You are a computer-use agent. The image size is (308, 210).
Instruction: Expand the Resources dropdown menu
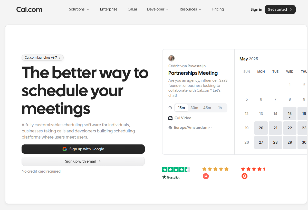(190, 9)
